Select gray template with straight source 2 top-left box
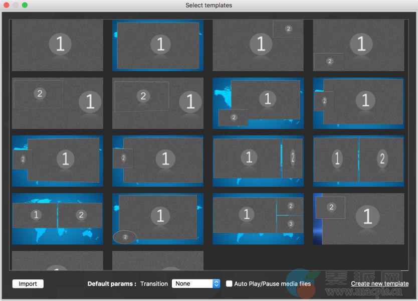Image resolution: width=418 pixels, height=301 pixels. (x=57, y=103)
